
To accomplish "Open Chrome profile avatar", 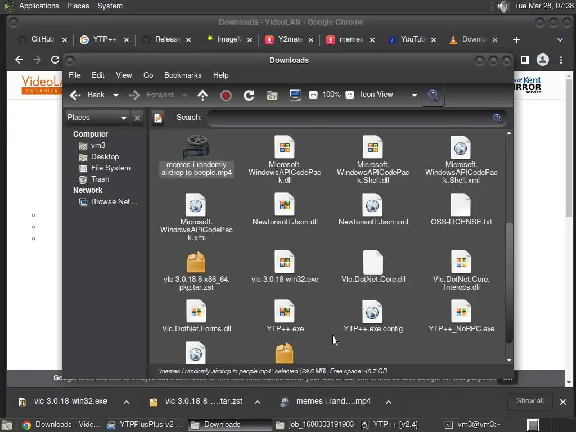I will click(543, 60).
